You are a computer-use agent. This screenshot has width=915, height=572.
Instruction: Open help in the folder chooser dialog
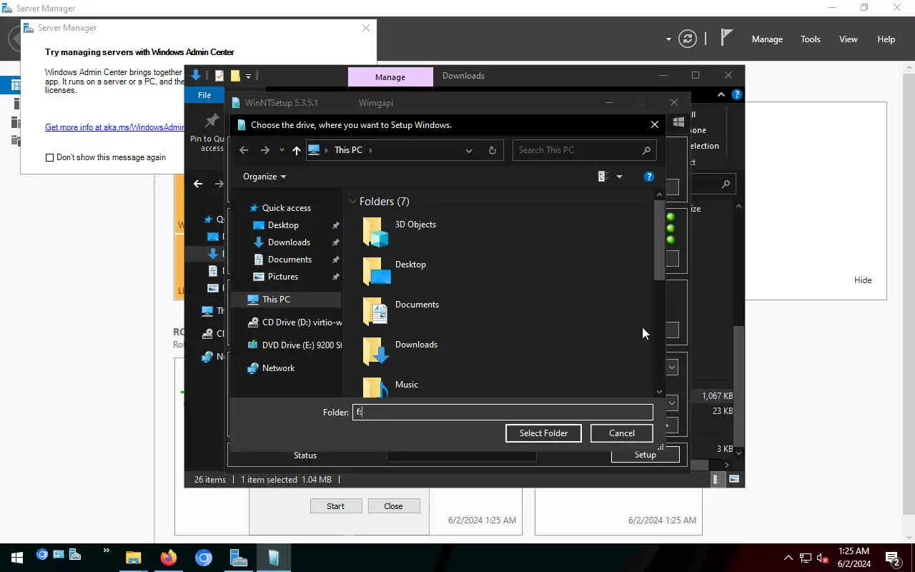pos(649,177)
